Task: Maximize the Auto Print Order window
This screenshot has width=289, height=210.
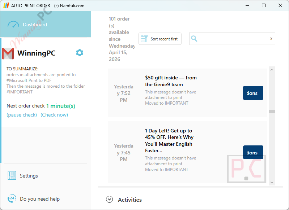Action: point(264,5)
